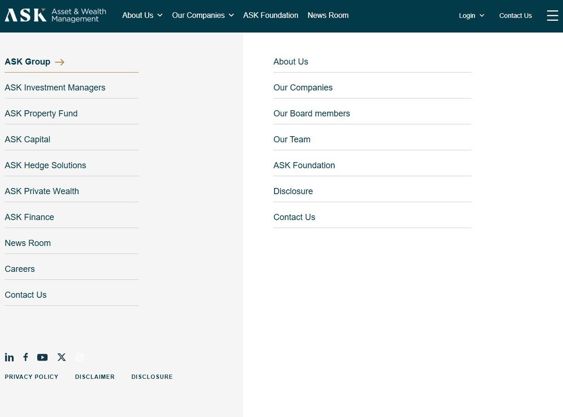Open the LinkedIn social icon

[x=9, y=357]
